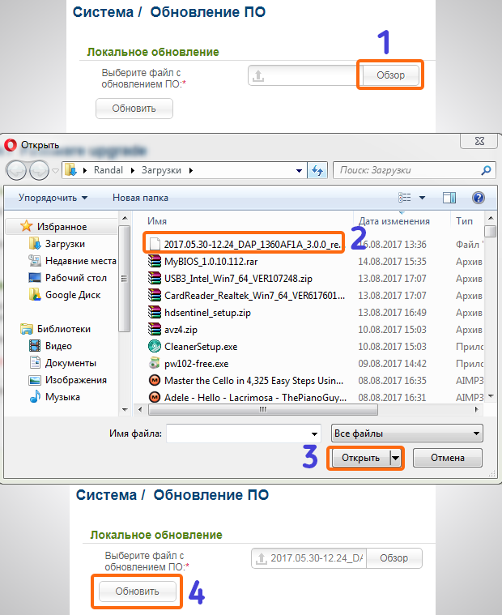The width and height of the screenshot is (502, 615).
Task: Select MyBIOS_1.0.10.112.rar archive
Action: pyautogui.click(x=213, y=262)
